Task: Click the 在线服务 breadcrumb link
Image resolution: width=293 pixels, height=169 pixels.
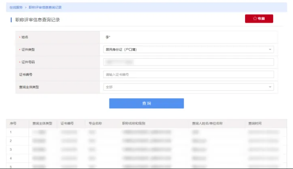Action: tap(16, 7)
